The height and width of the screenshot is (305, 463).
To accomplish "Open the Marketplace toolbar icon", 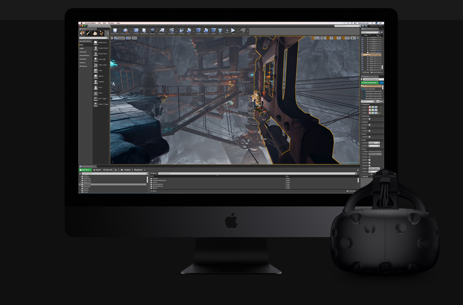I will click(x=144, y=31).
